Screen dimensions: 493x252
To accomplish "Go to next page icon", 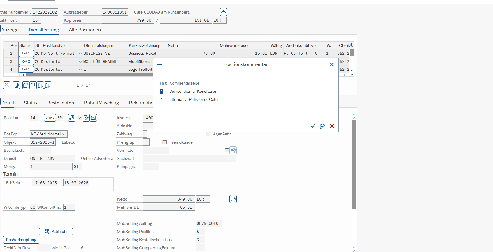I will [40, 85].
